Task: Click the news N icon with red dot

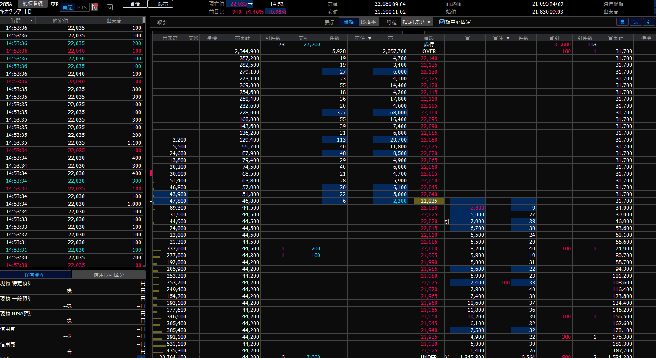Action: click(94, 7)
